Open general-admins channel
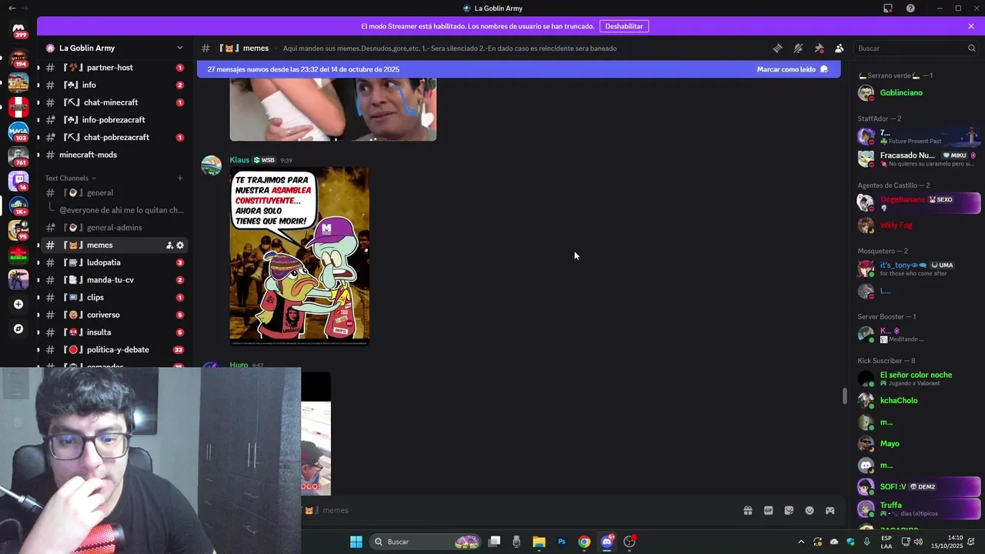 (114, 228)
